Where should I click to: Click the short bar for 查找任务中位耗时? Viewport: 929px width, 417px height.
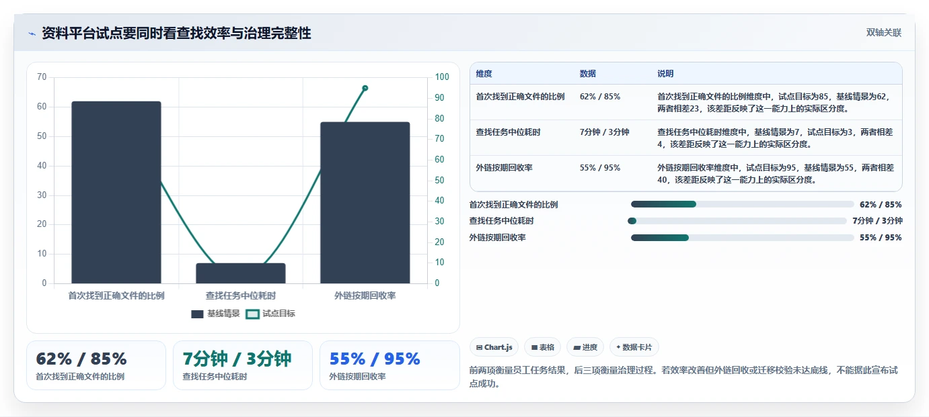click(x=241, y=273)
